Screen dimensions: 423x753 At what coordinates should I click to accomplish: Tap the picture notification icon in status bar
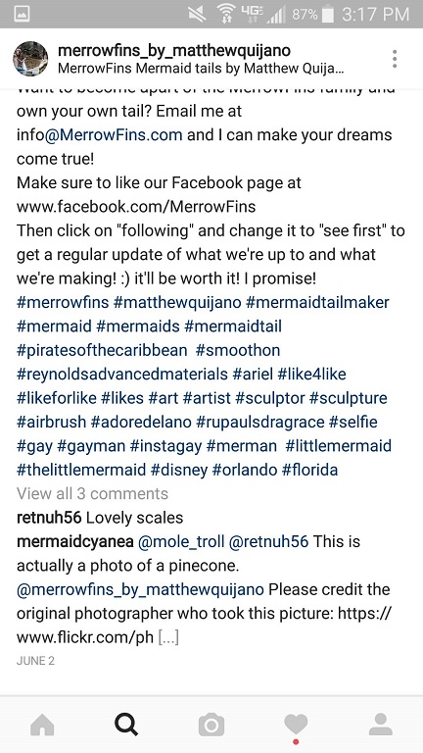click(23, 14)
